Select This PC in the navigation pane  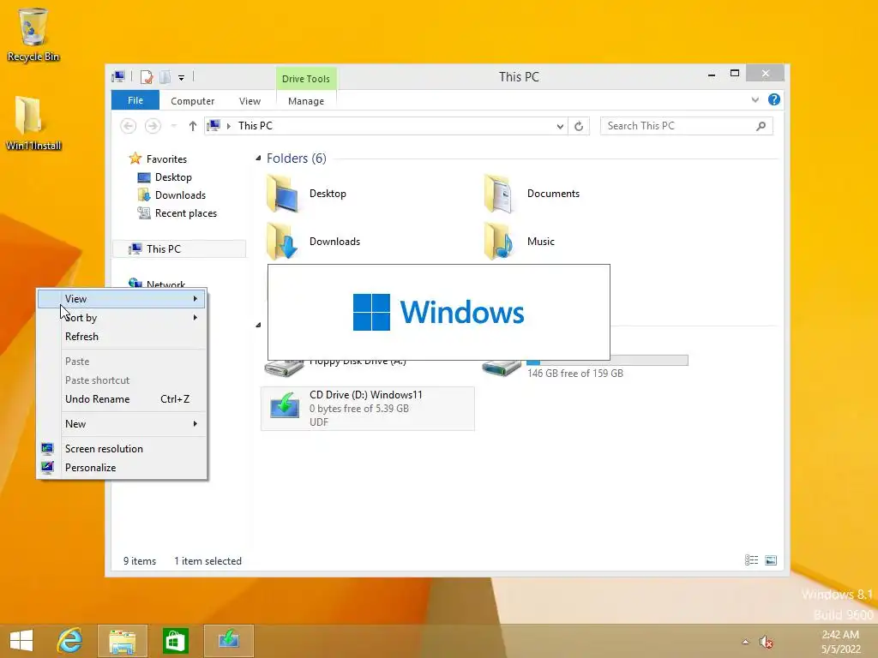(x=179, y=249)
